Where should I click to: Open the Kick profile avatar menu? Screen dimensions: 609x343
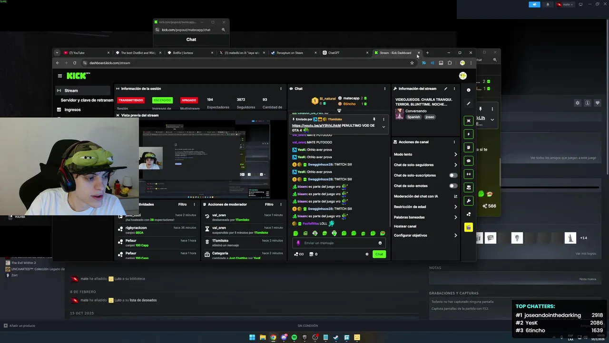462,76
